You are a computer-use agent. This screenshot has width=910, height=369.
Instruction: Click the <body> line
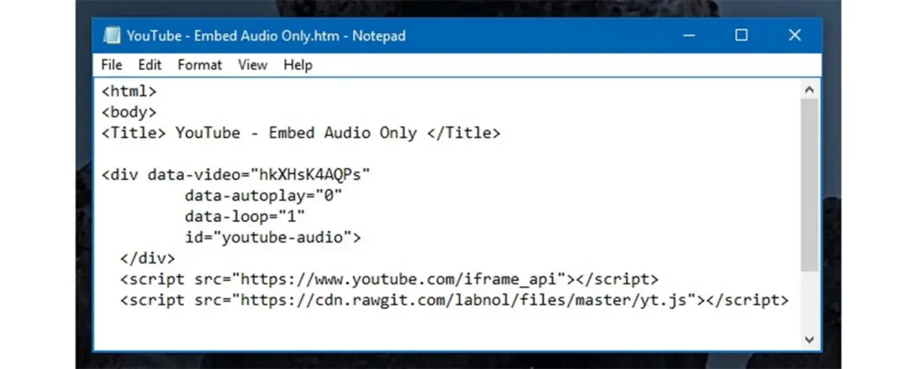(129, 112)
